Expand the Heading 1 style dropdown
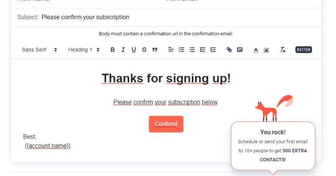336x176 pixels. point(84,50)
